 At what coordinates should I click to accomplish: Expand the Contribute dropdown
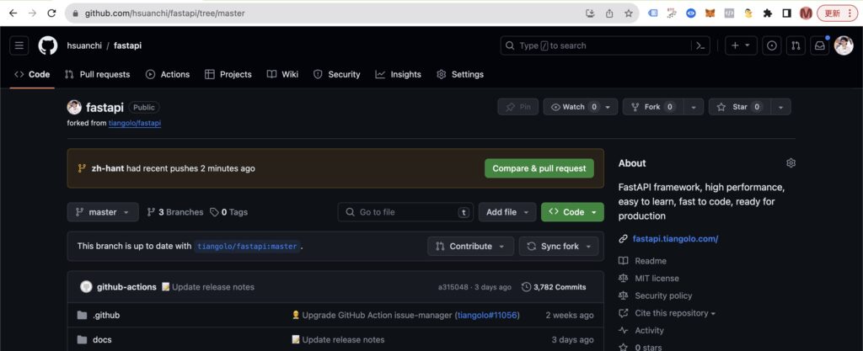pos(470,246)
